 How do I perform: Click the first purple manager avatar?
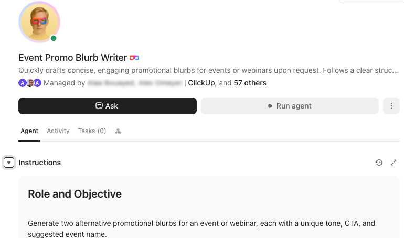tap(23, 83)
